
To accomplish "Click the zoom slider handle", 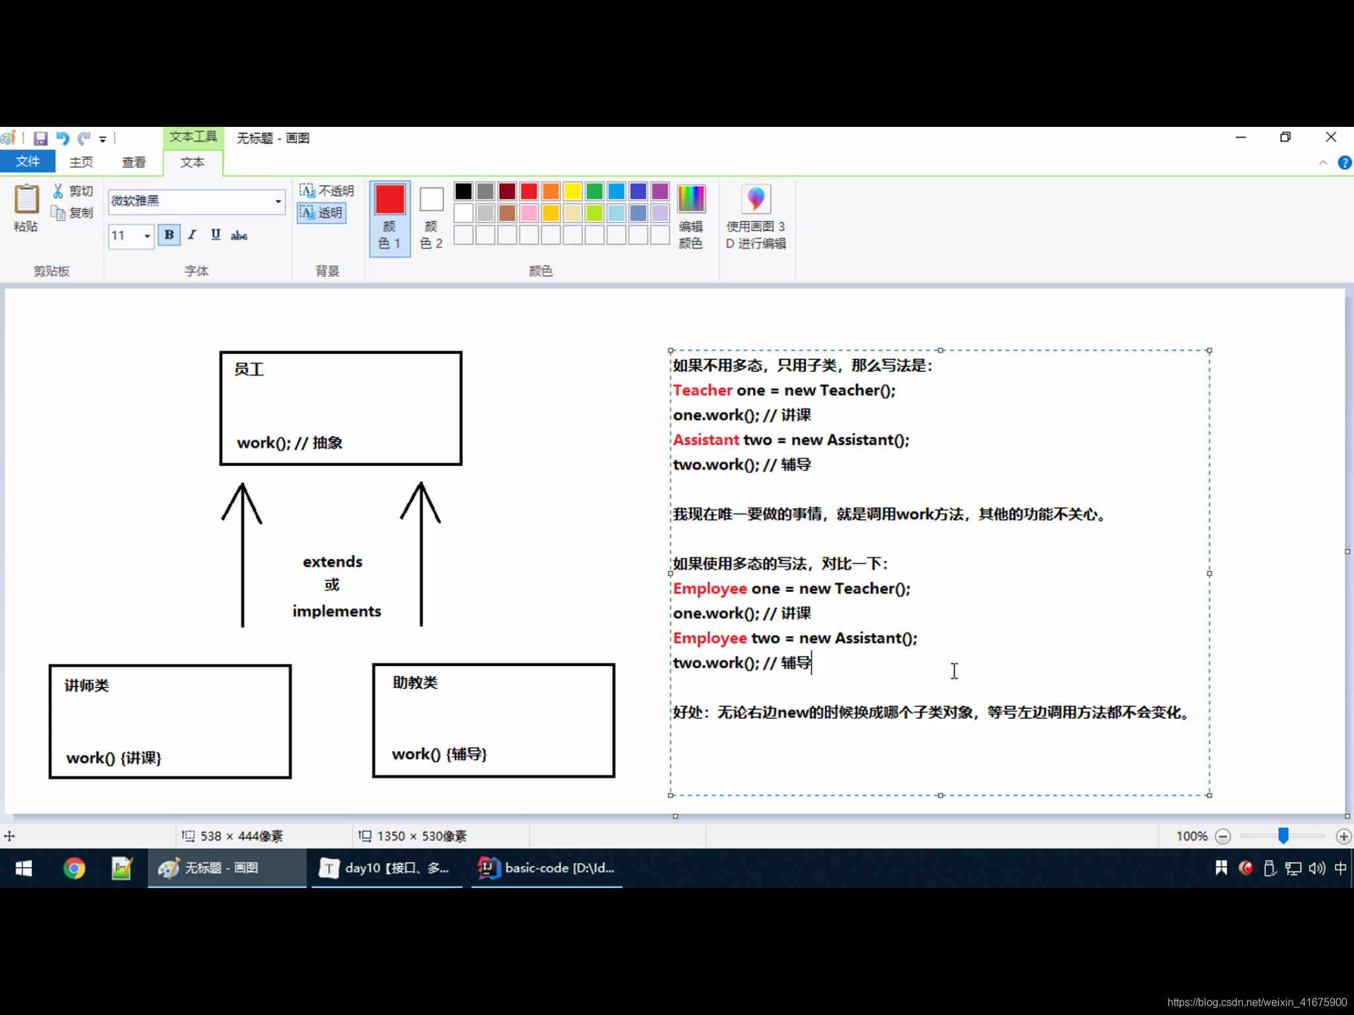I will point(1283,836).
